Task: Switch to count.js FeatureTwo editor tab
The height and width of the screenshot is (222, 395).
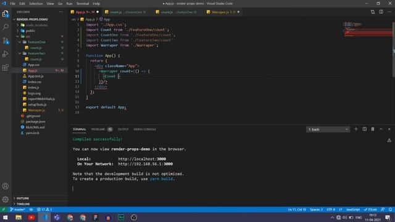Action: (x=178, y=12)
